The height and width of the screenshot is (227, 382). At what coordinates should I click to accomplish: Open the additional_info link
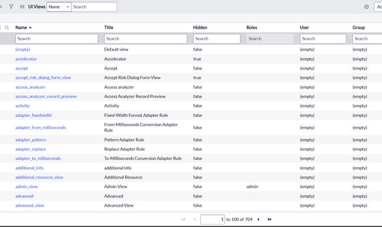click(x=29, y=168)
